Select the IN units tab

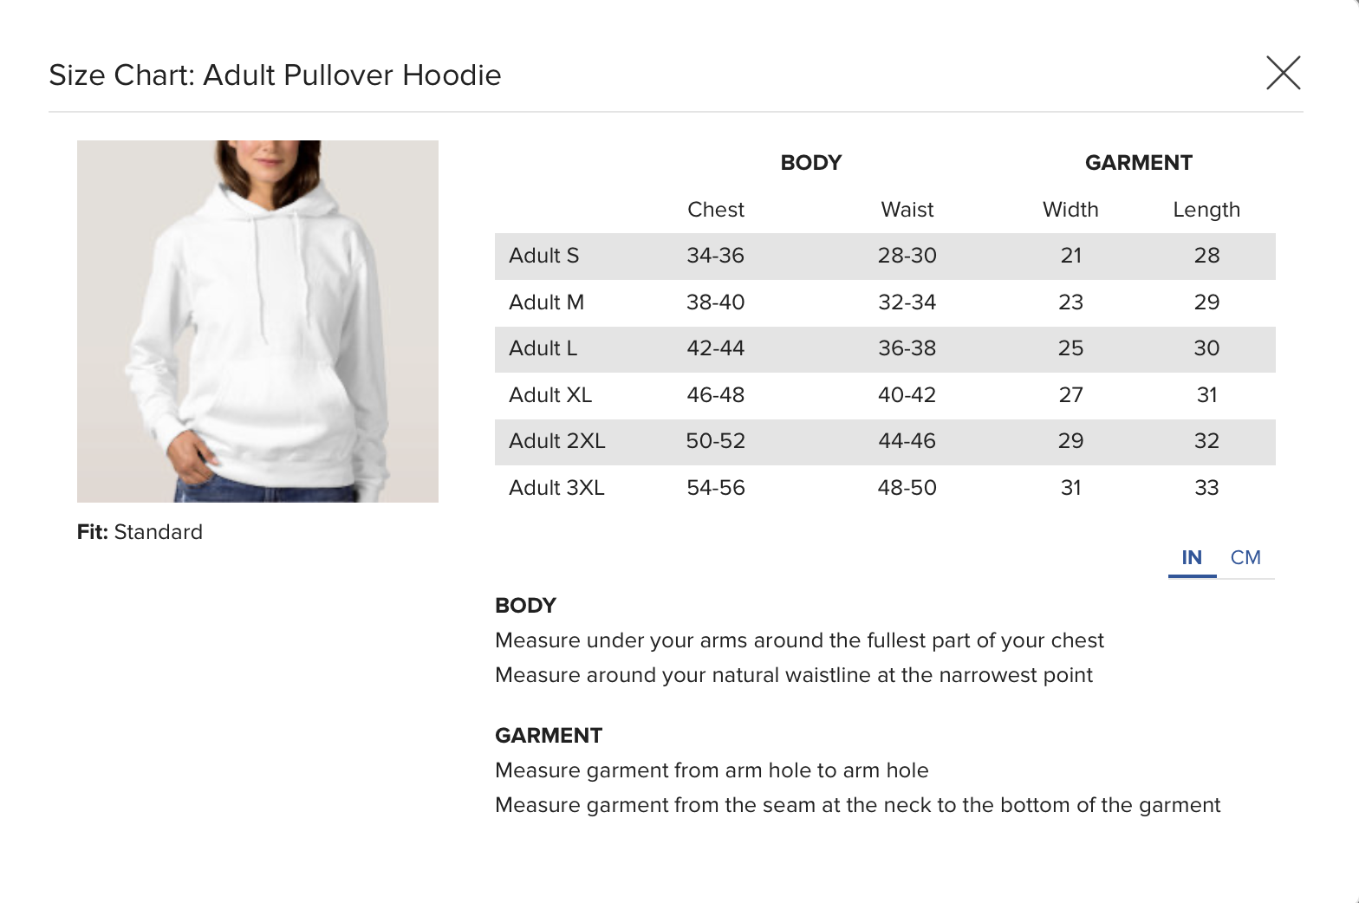pyautogui.click(x=1192, y=558)
